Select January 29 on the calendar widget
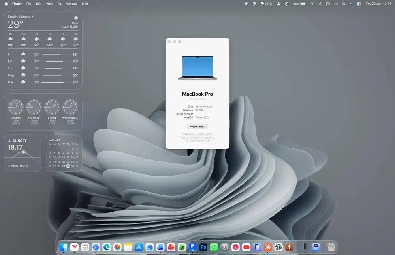Image resolution: width=395 pixels, height=255 pixels. pos(68,166)
